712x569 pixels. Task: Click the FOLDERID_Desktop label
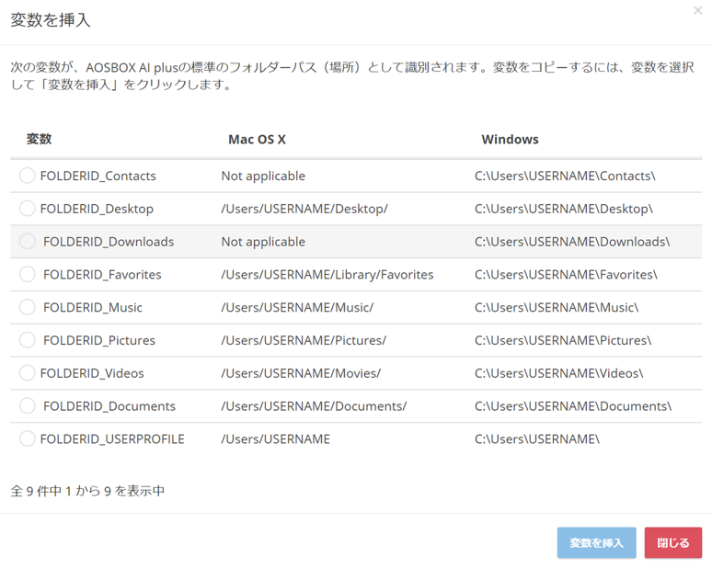coord(97,209)
